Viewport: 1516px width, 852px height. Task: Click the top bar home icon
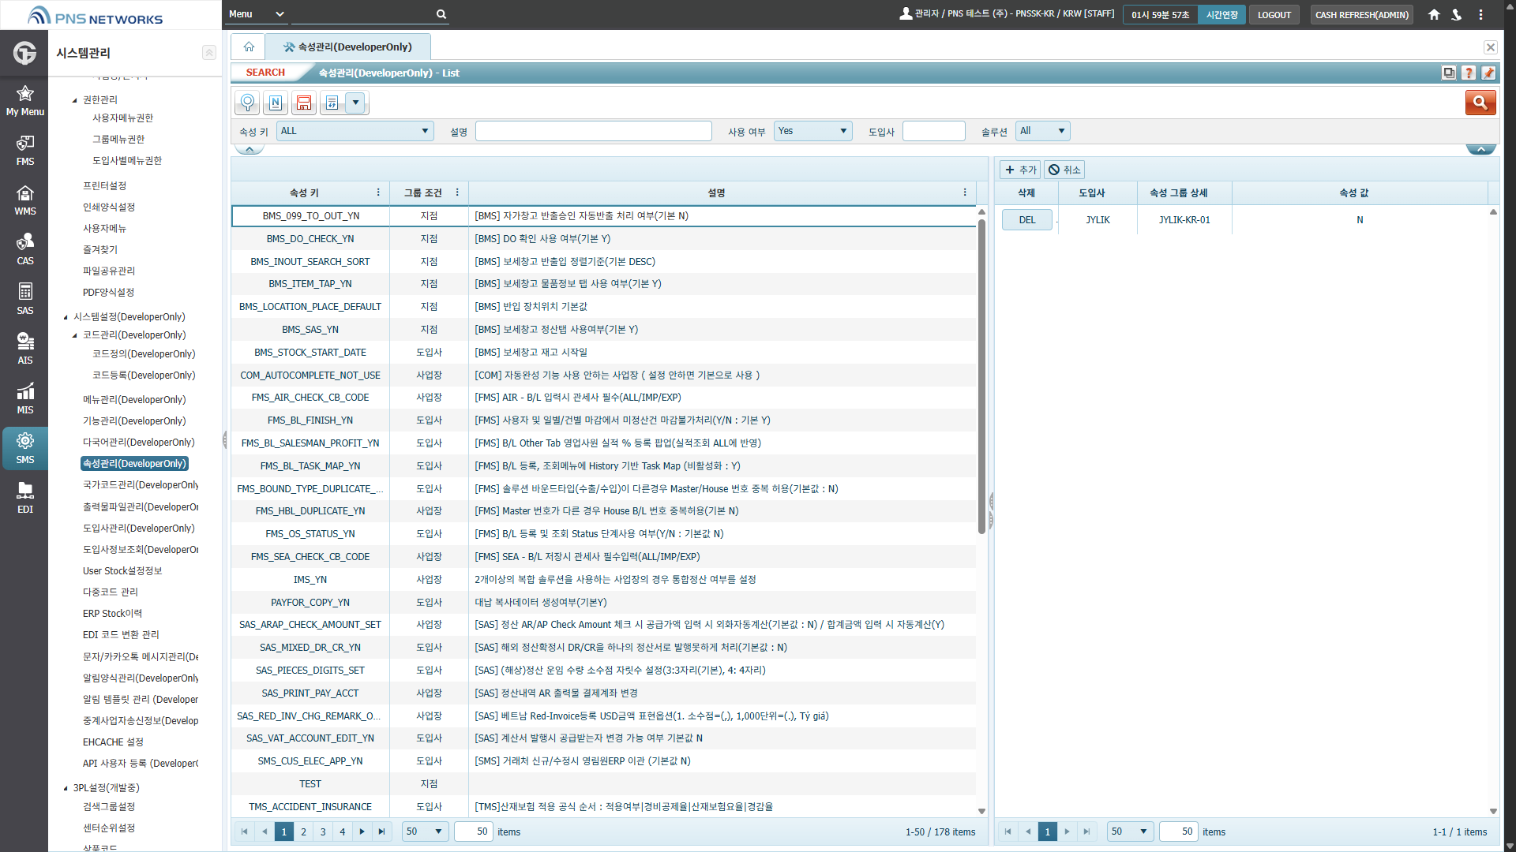pyautogui.click(x=1434, y=14)
